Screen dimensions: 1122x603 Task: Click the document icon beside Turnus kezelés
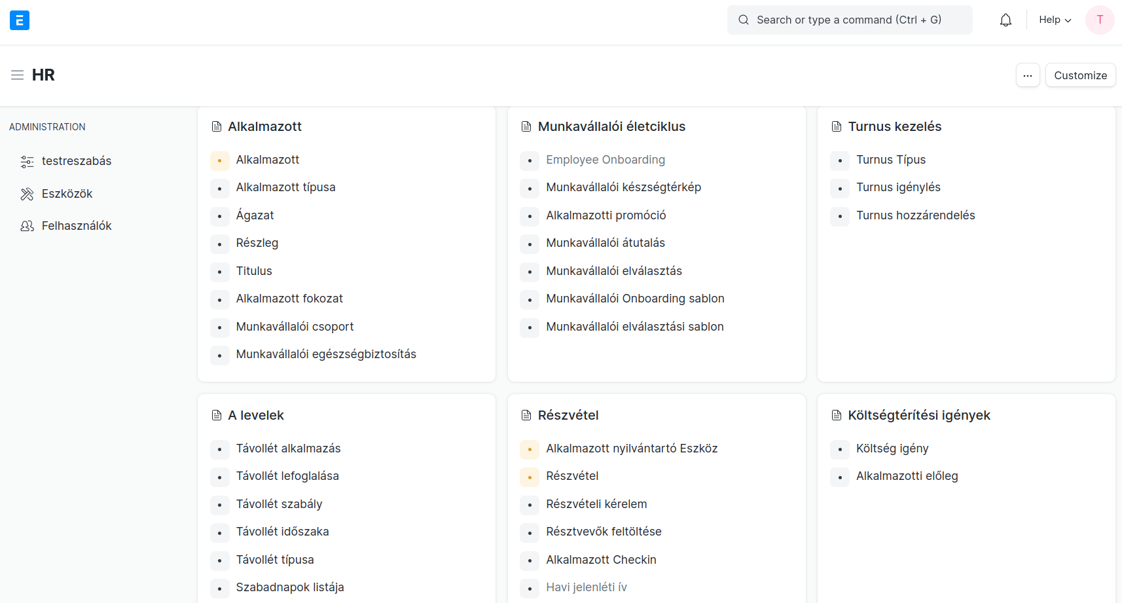pyautogui.click(x=837, y=127)
